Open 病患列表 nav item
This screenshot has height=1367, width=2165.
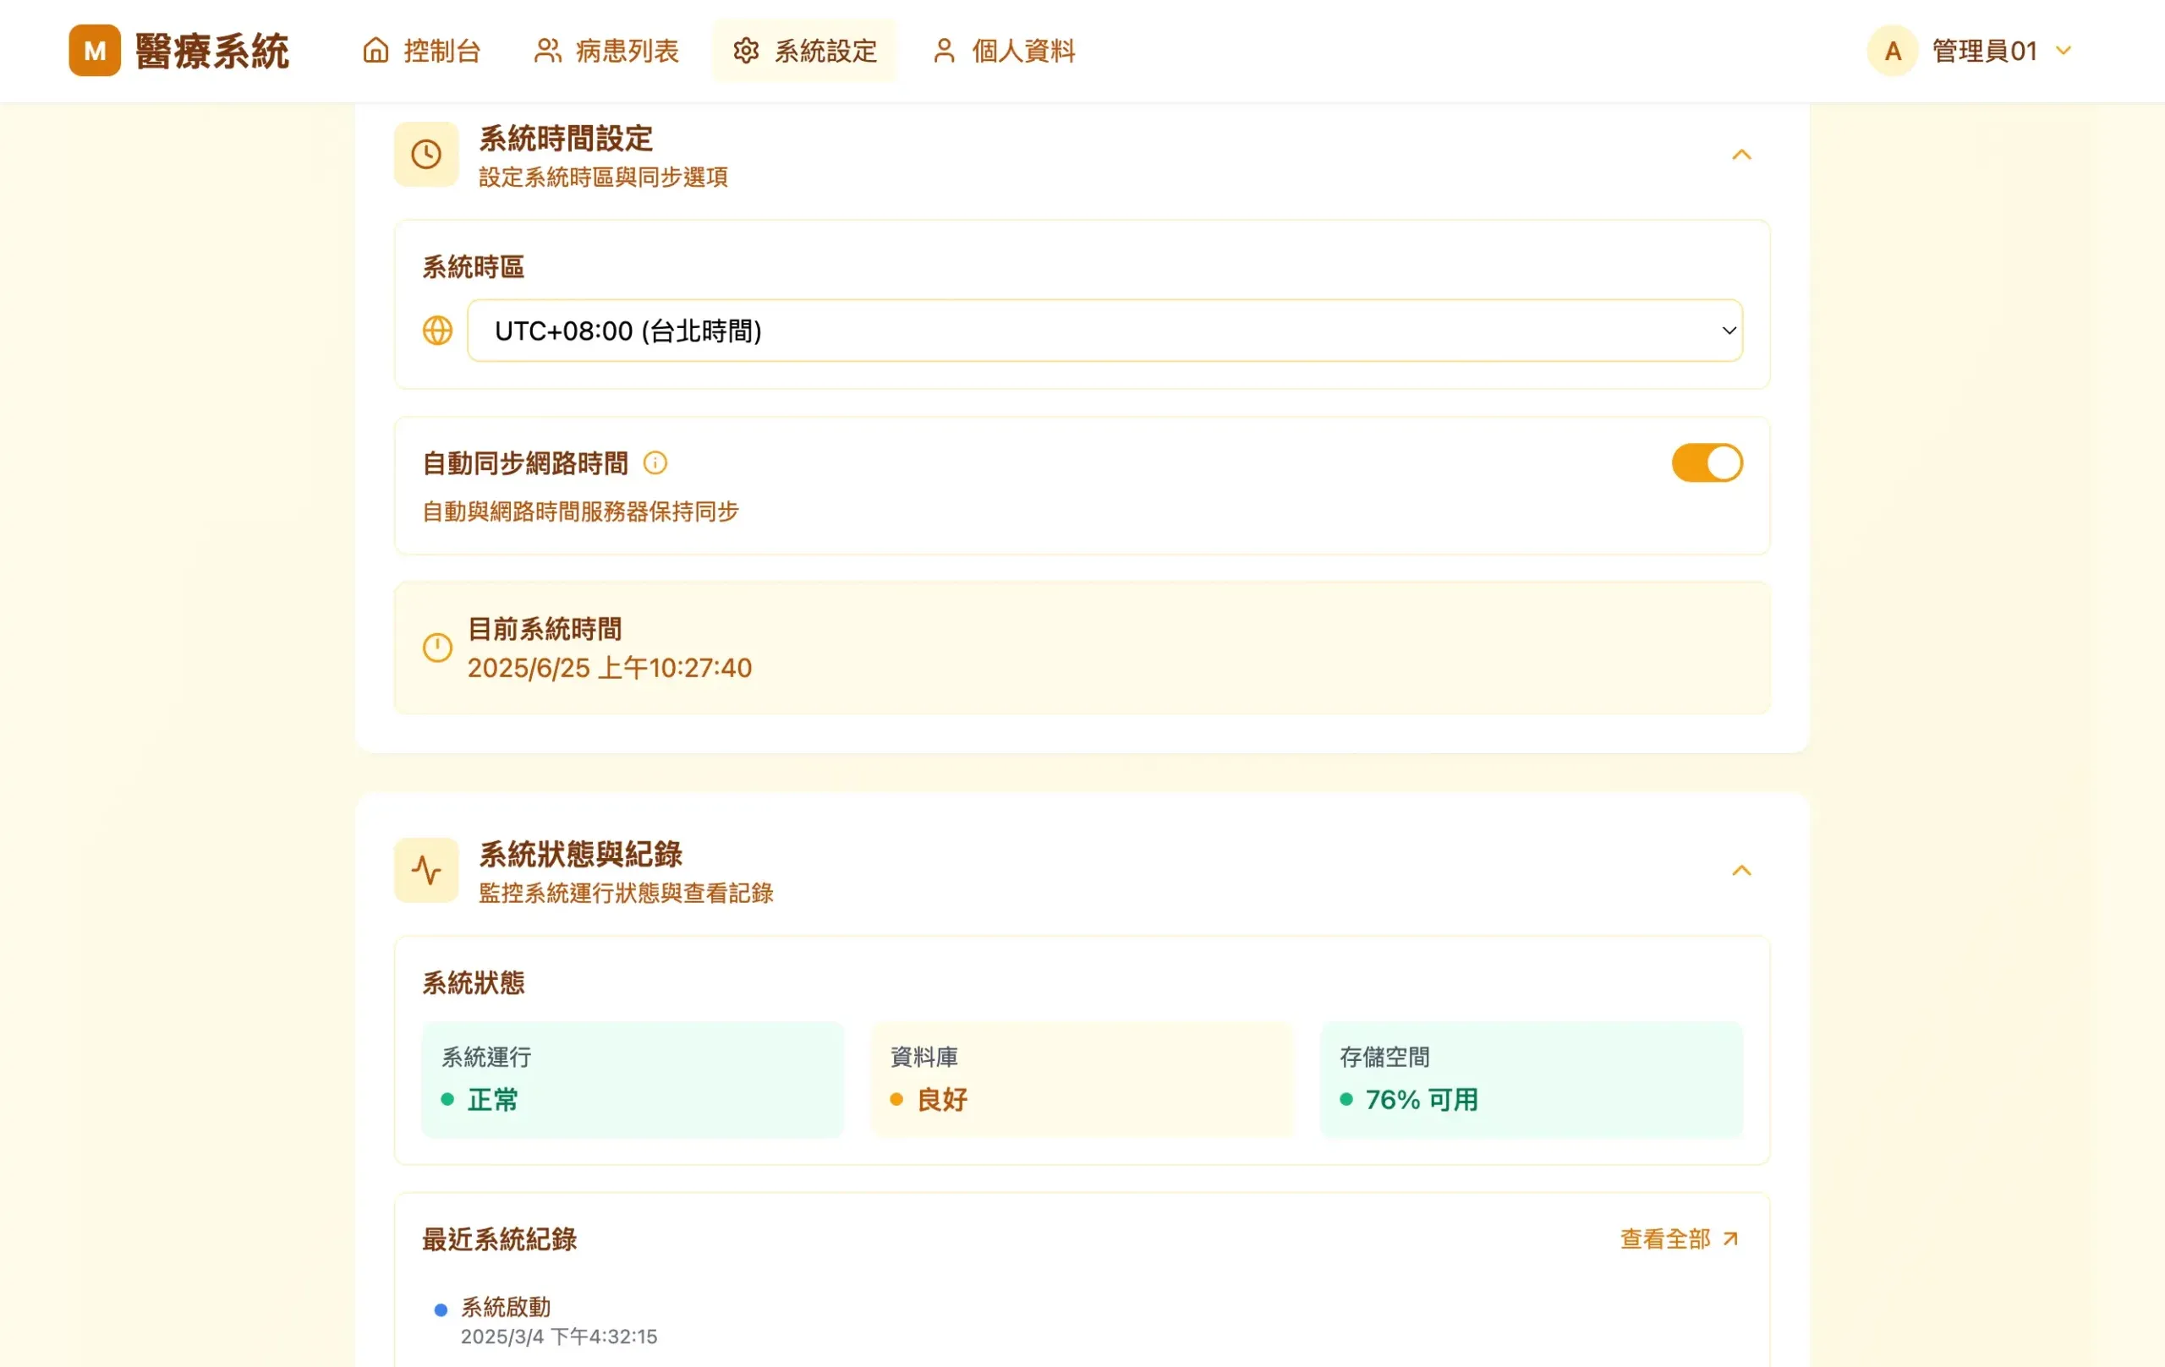pos(607,51)
